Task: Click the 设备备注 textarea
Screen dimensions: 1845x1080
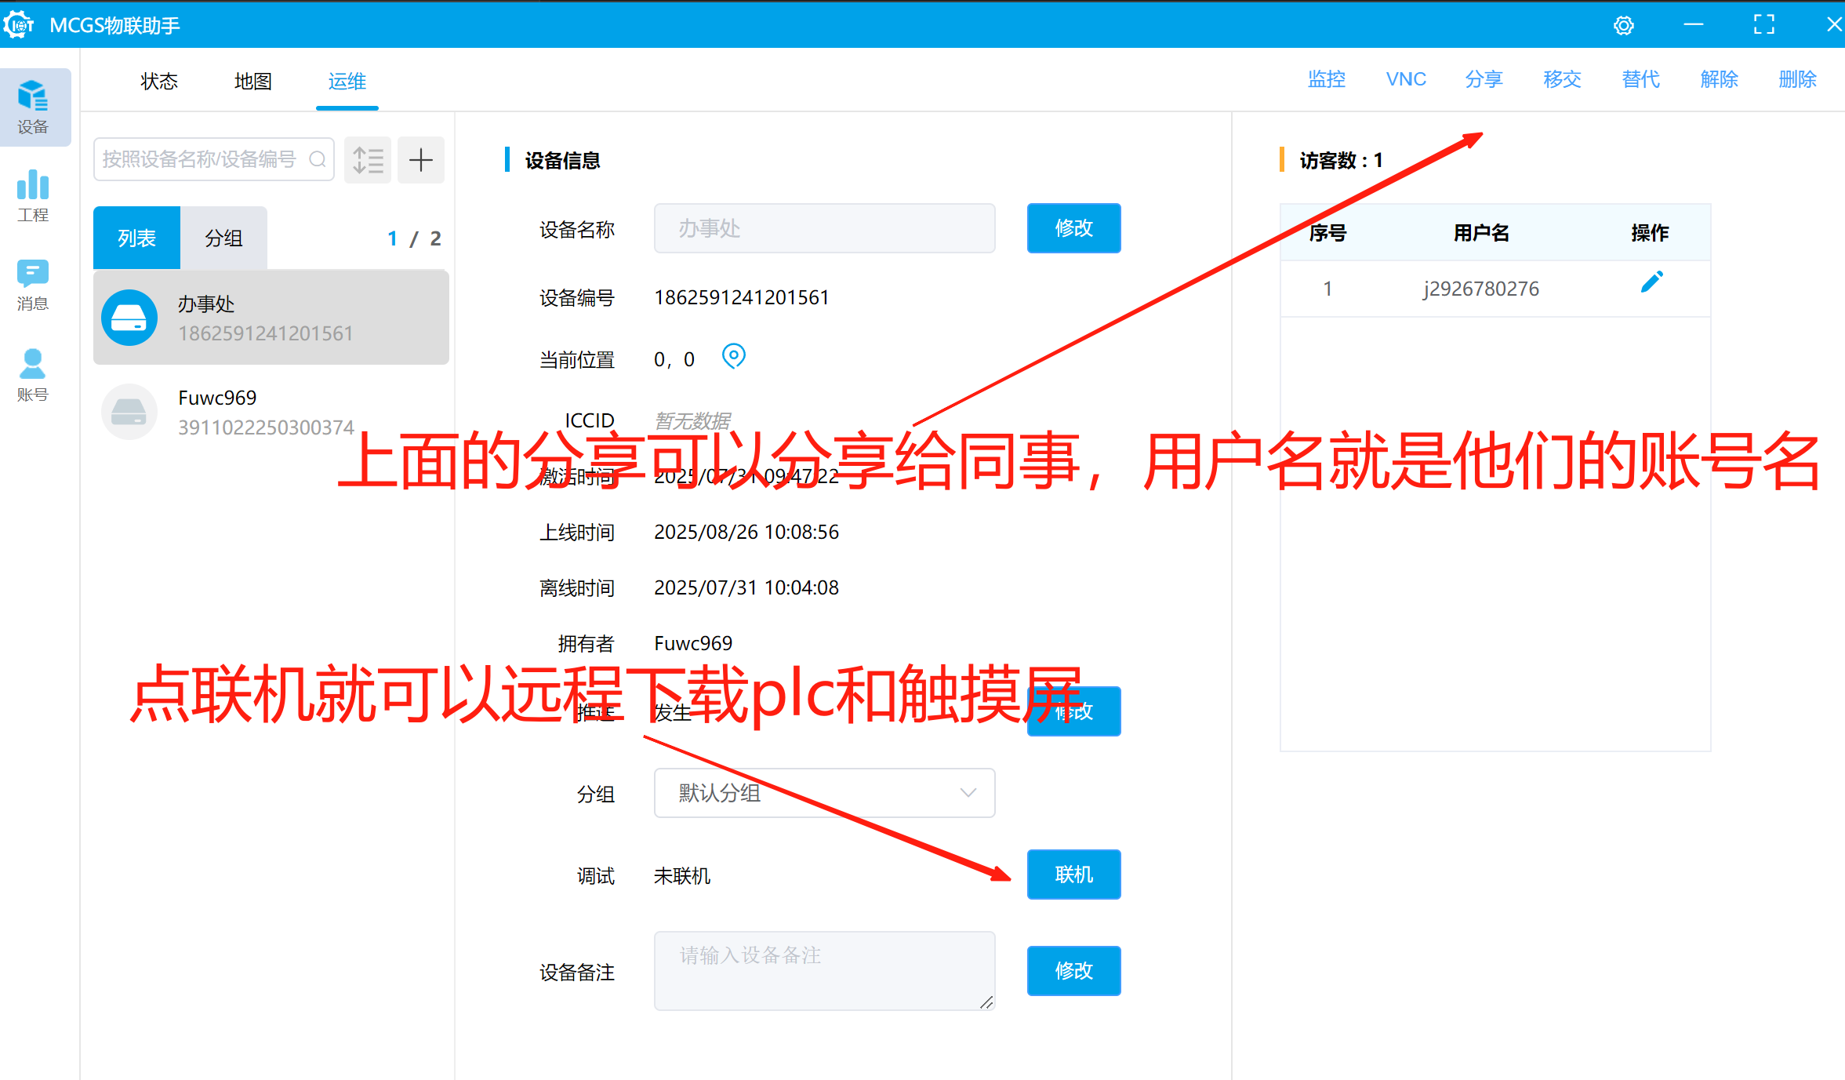Action: 824,971
